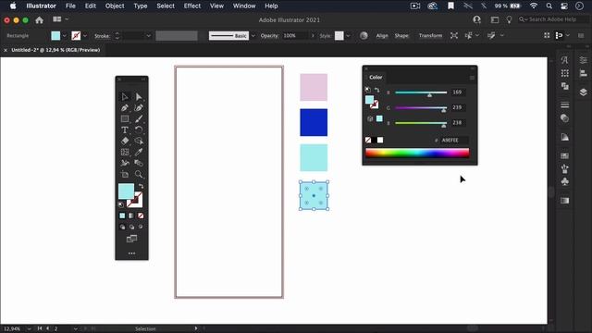The height and width of the screenshot is (333, 592).
Task: Set None fill mode in toolbox
Action: [x=141, y=216]
